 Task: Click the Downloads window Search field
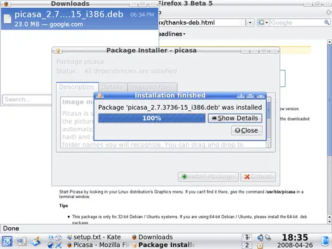click(x=27, y=99)
